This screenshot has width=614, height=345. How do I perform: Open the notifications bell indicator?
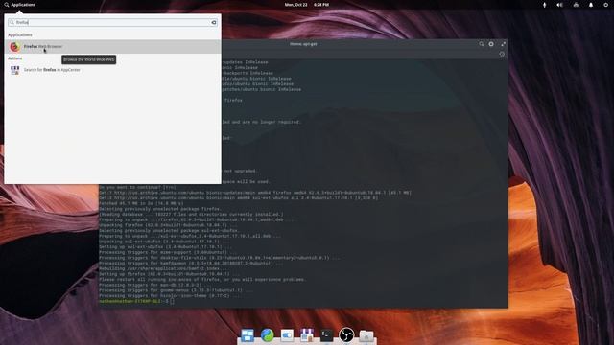click(591, 5)
